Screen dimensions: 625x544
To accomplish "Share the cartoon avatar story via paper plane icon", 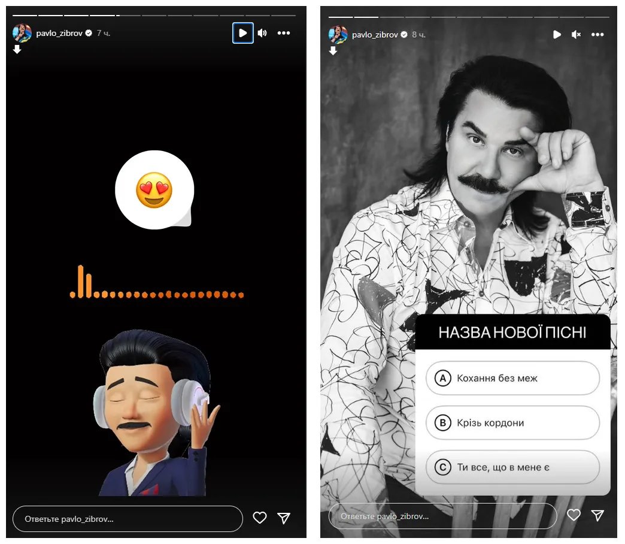I will pos(284,518).
